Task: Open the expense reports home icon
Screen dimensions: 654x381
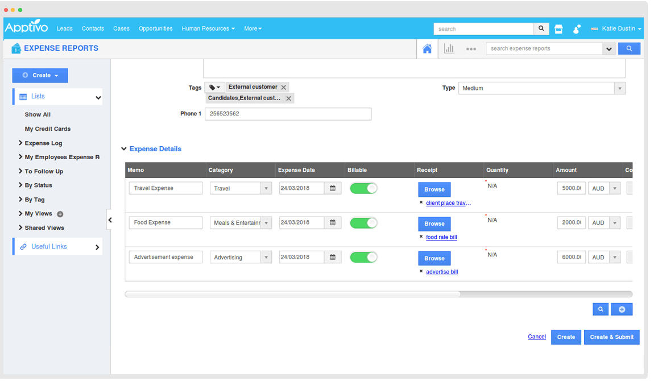Action: click(427, 49)
